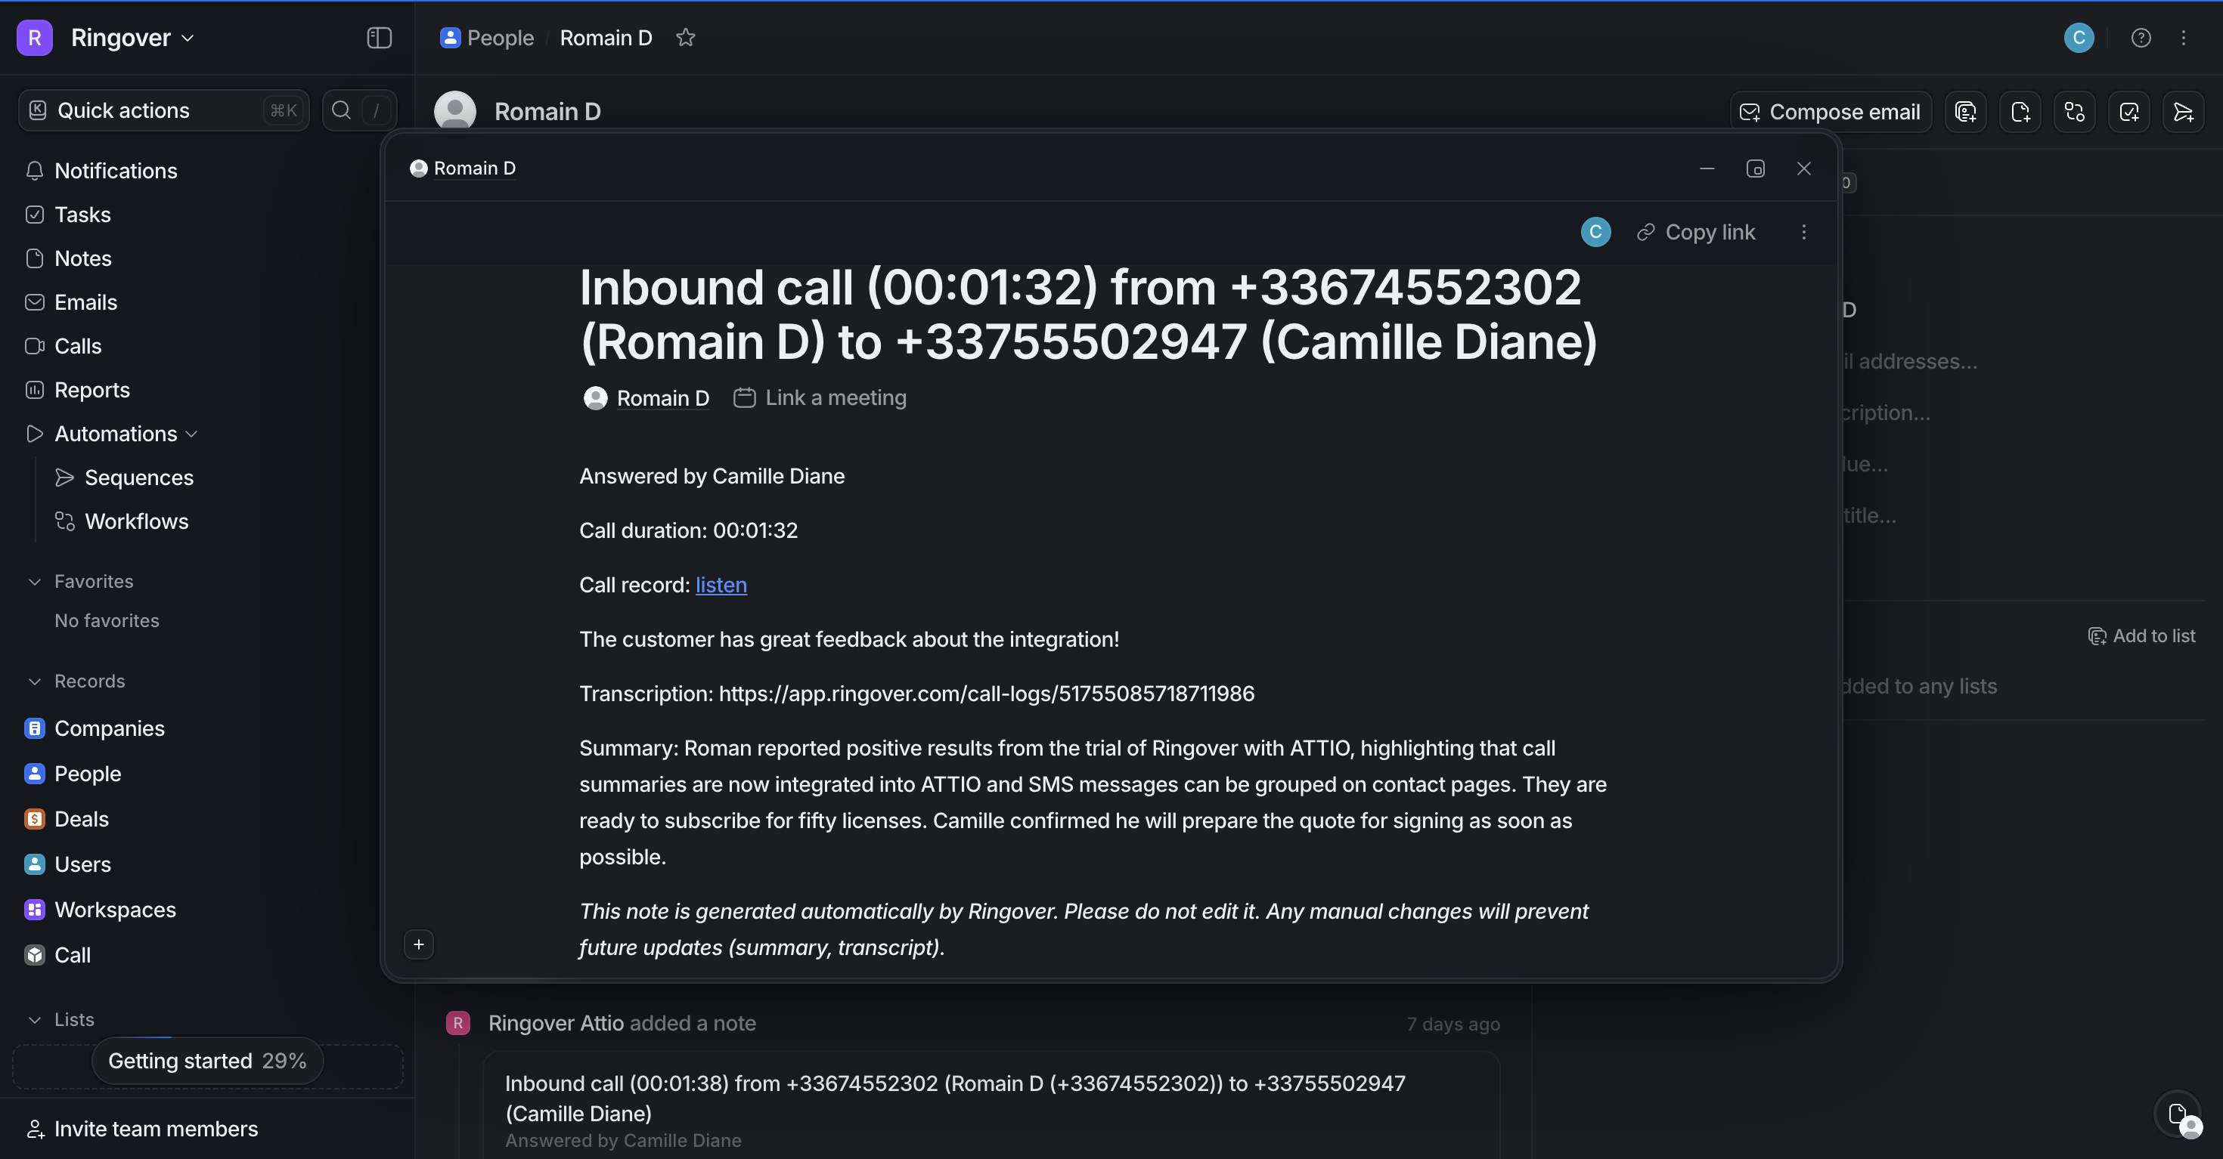Open the Deals section
The width and height of the screenshot is (2223, 1159).
coord(81,818)
